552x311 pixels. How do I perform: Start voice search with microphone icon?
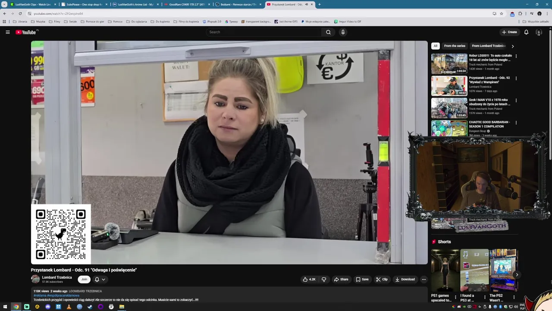pos(343,32)
